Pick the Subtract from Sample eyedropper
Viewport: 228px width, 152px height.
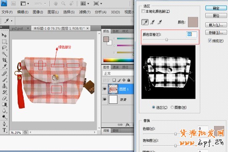pos(159,22)
